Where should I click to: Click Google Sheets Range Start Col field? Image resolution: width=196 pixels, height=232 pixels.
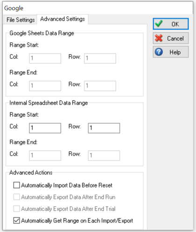click(45, 58)
